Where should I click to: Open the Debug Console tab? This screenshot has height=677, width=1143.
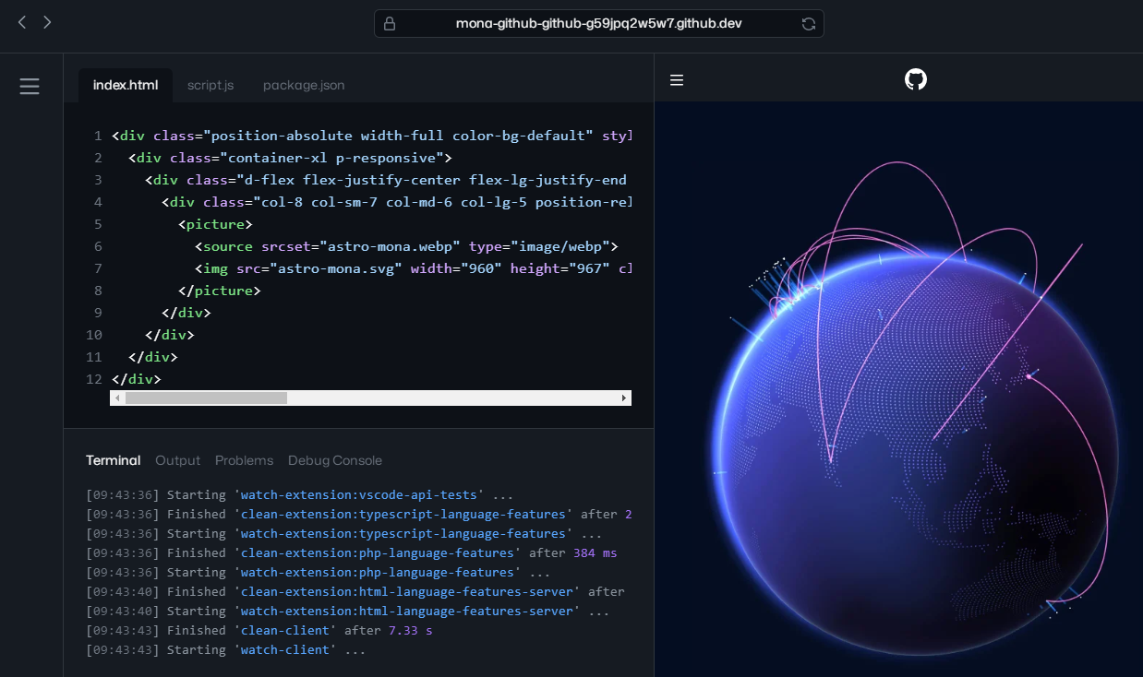click(334, 460)
